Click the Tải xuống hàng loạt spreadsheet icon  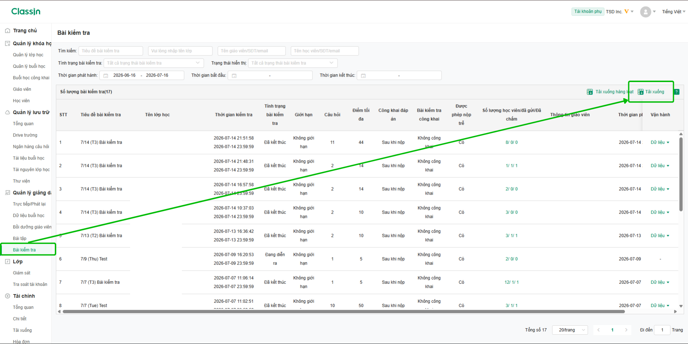coord(589,92)
